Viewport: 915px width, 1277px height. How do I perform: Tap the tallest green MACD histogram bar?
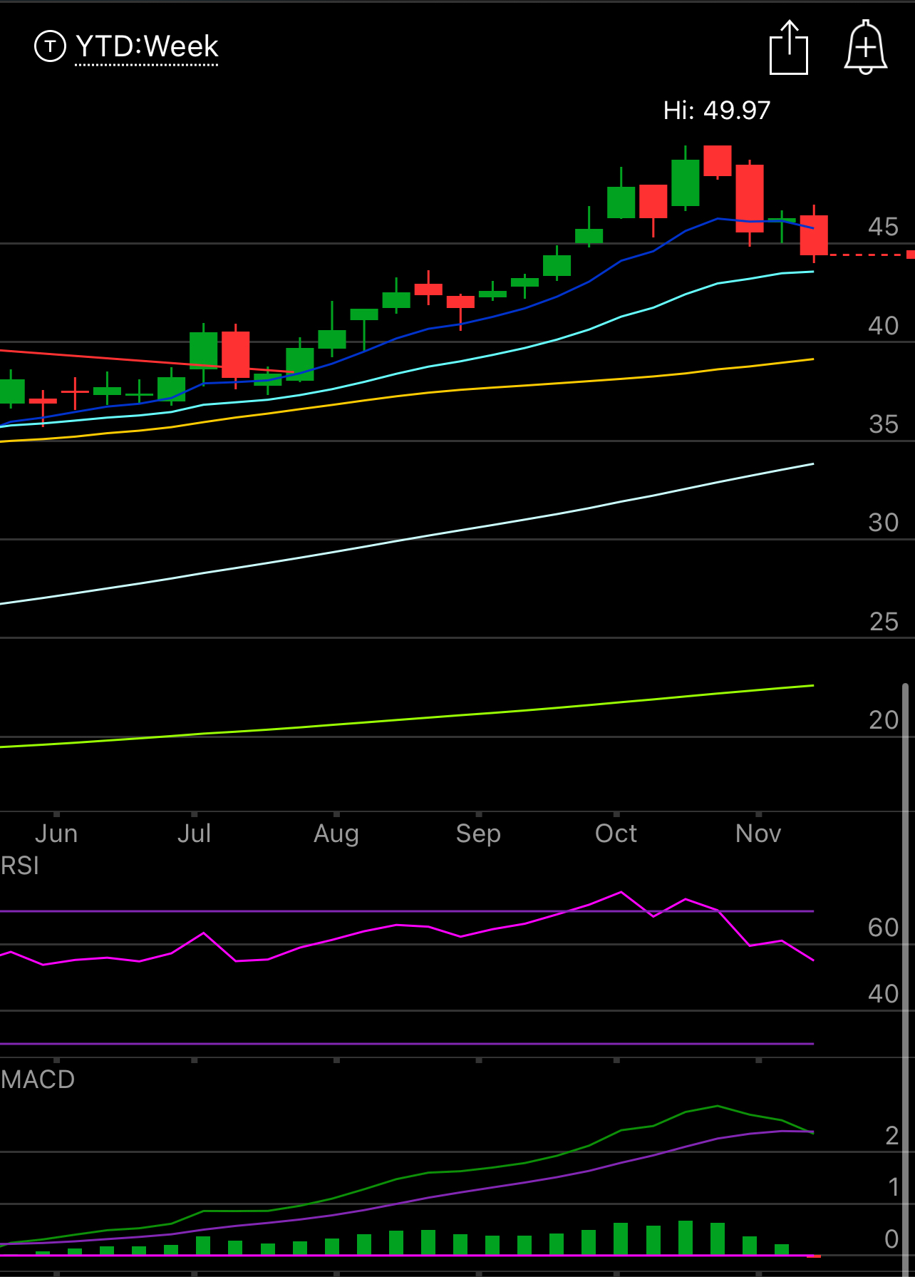click(x=686, y=1238)
